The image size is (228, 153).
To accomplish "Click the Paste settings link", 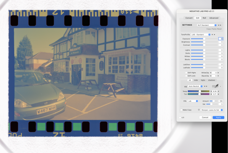I will pyautogui.click(x=214, y=29).
